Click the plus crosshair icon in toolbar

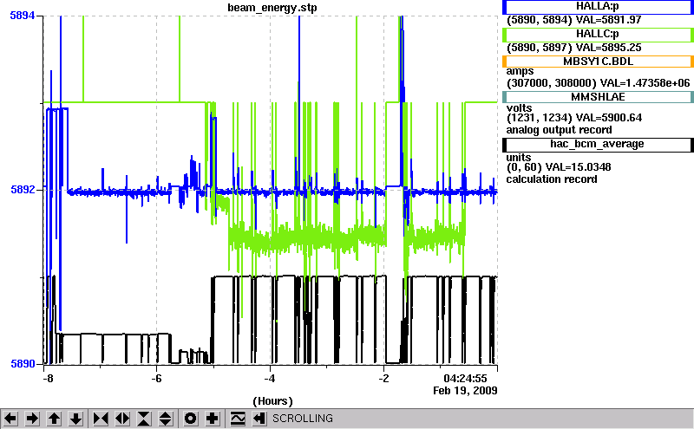[213, 418]
